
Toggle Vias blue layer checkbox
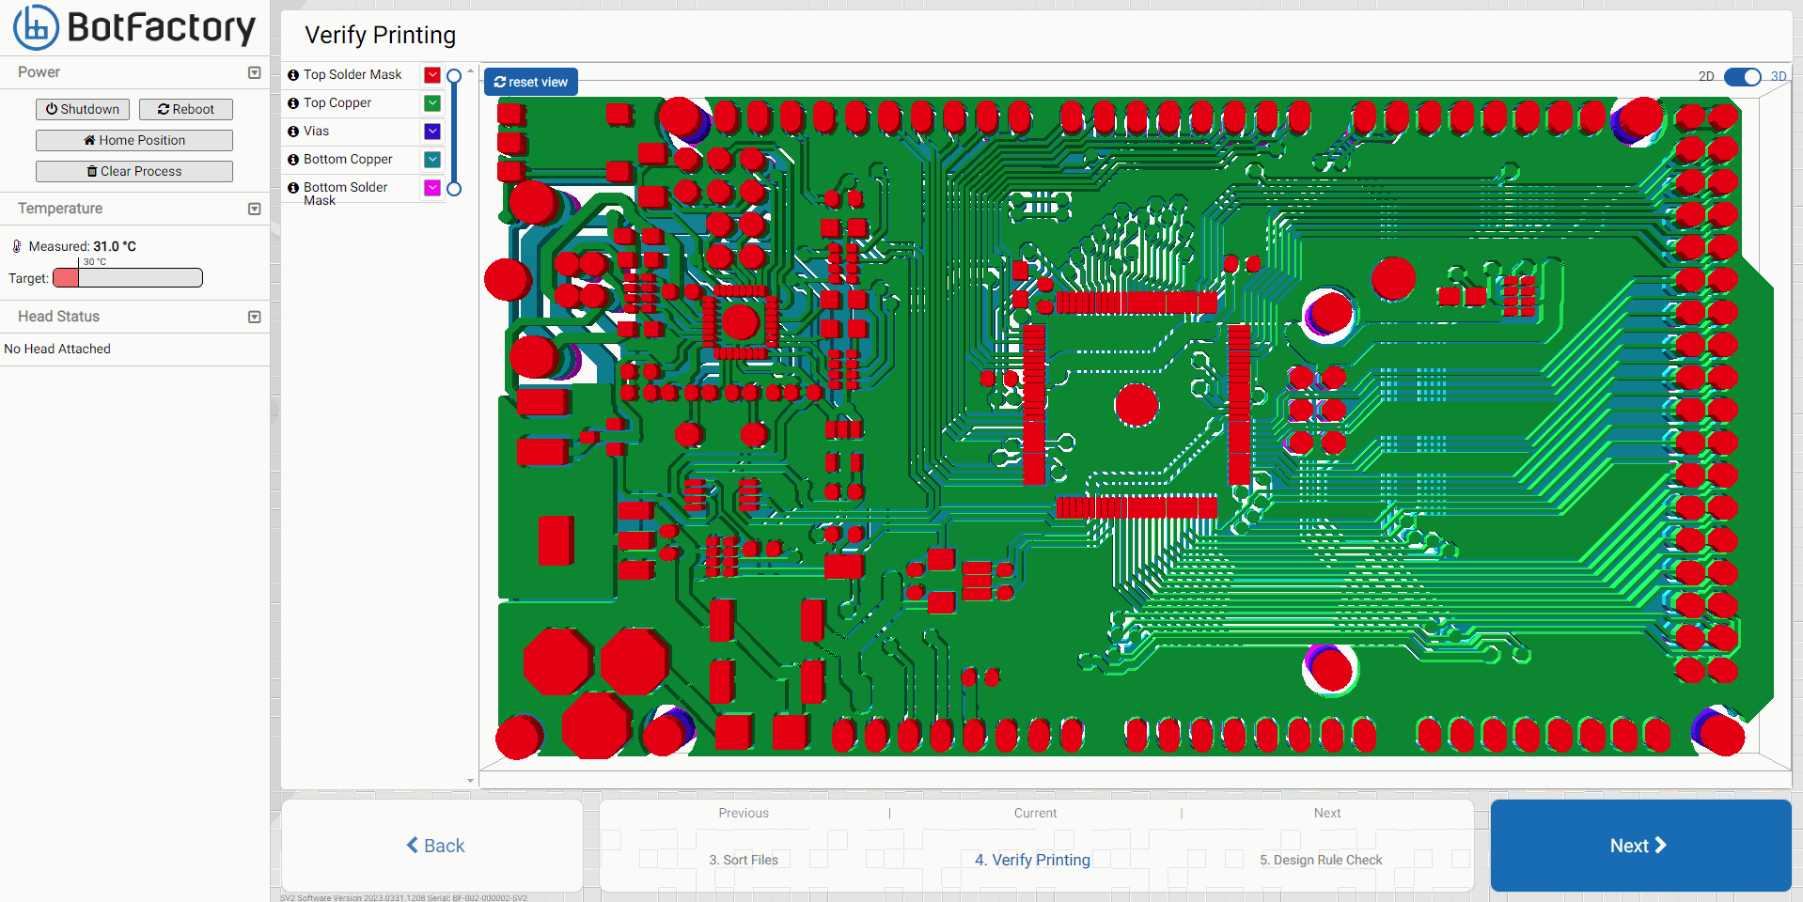click(432, 132)
